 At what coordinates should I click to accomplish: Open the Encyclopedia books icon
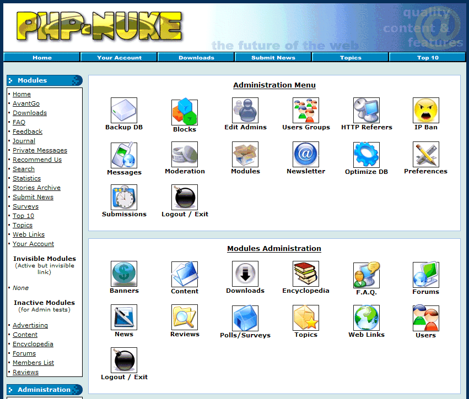306,274
